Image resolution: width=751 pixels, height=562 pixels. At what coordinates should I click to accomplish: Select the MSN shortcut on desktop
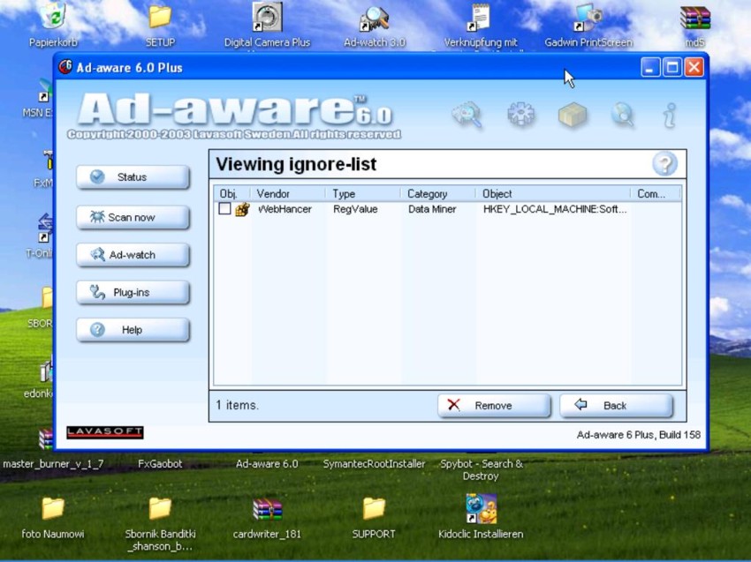[x=45, y=91]
